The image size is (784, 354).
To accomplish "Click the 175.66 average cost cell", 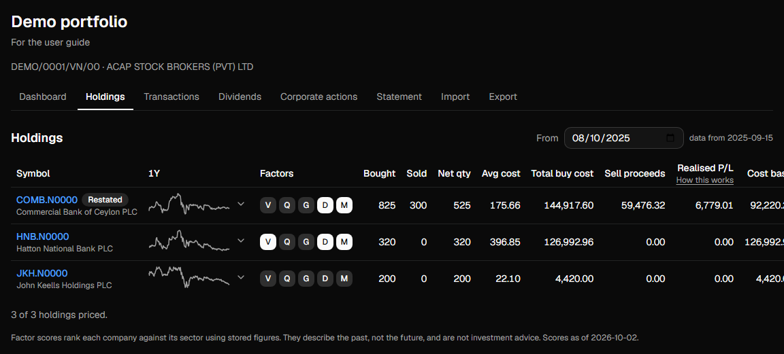I will coord(505,205).
